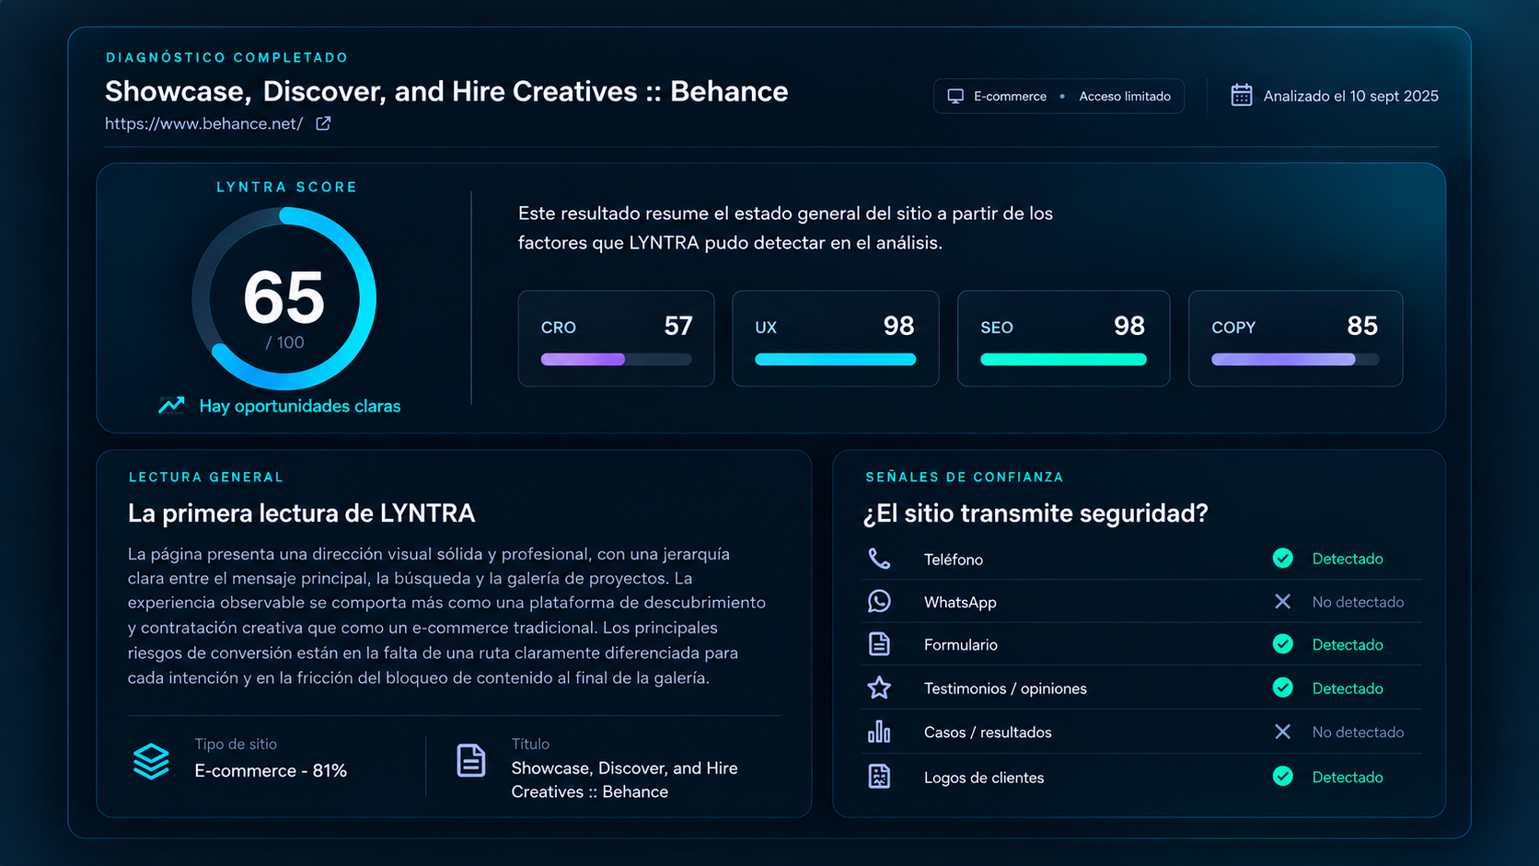Click the document icon in Formulario row
This screenshot has height=866, width=1539.
pos(879,644)
